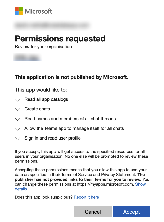Viewport: 164px width, 222px height.
Task: Click the Cancel button
Action: pyautogui.click(x=93, y=212)
